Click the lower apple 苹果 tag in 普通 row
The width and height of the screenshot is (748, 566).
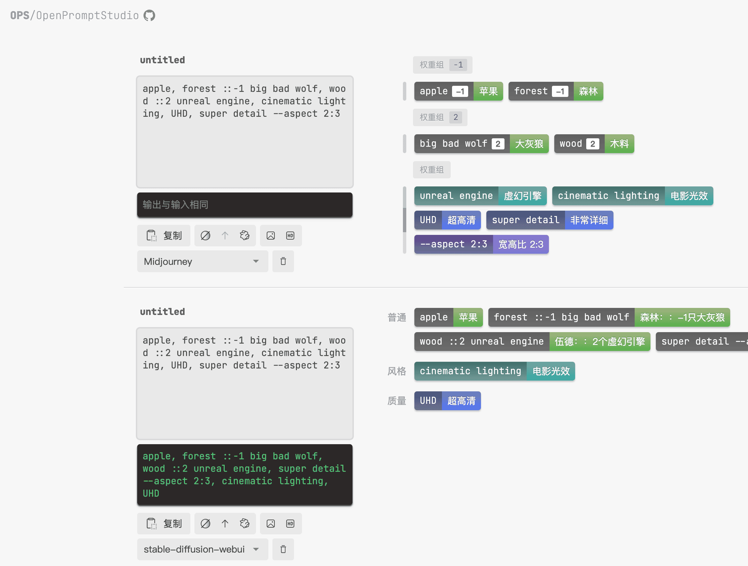click(x=449, y=317)
